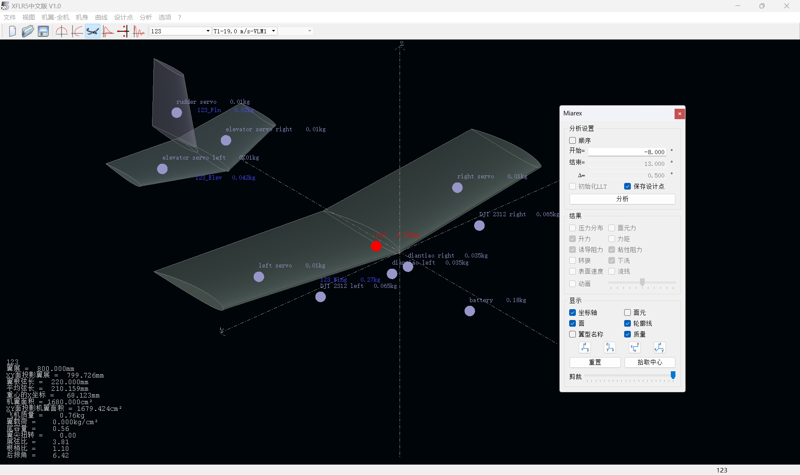Click the animation speed slider handle
Image resolution: width=800 pixels, height=475 pixels.
point(642,282)
